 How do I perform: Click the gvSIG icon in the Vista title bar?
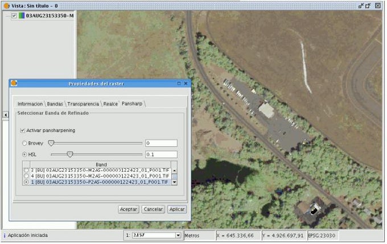(x=7, y=6)
